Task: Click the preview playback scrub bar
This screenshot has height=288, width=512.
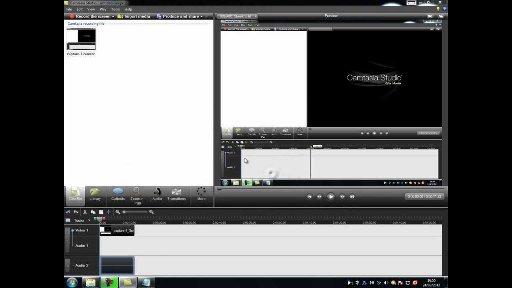Action: click(x=330, y=188)
